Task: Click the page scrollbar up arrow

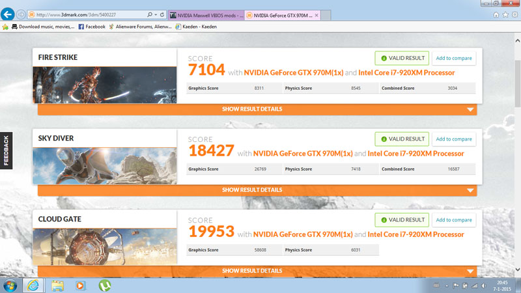Action: pos(518,40)
